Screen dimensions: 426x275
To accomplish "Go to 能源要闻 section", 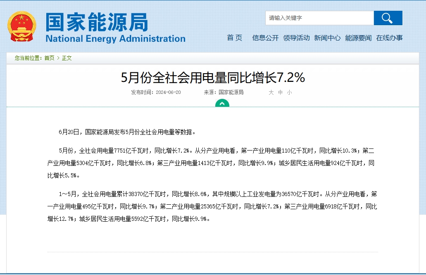I will [x=358, y=38].
